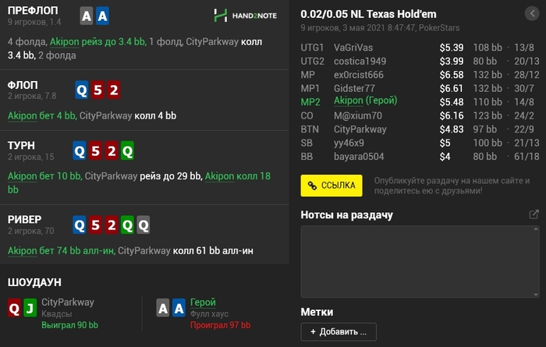Image resolution: width=546 pixels, height=347 pixels.
Task: Click the first gray A card in preflop
Action: [87, 16]
